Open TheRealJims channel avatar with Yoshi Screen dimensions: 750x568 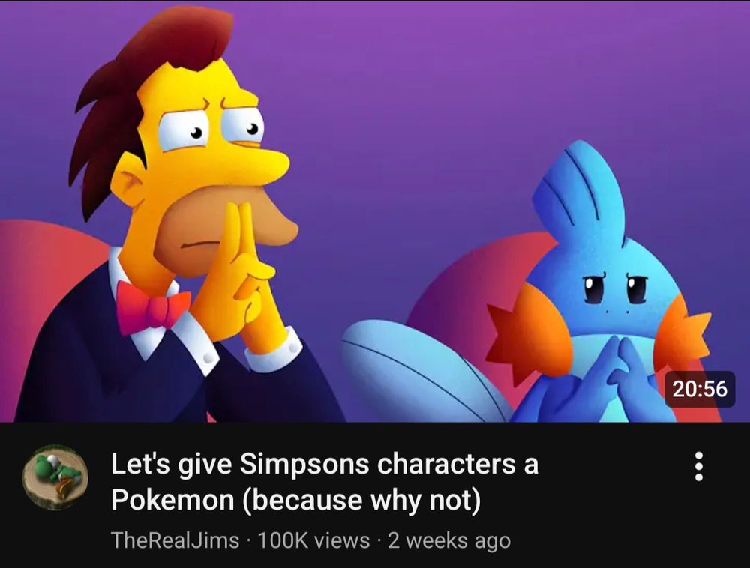55,477
